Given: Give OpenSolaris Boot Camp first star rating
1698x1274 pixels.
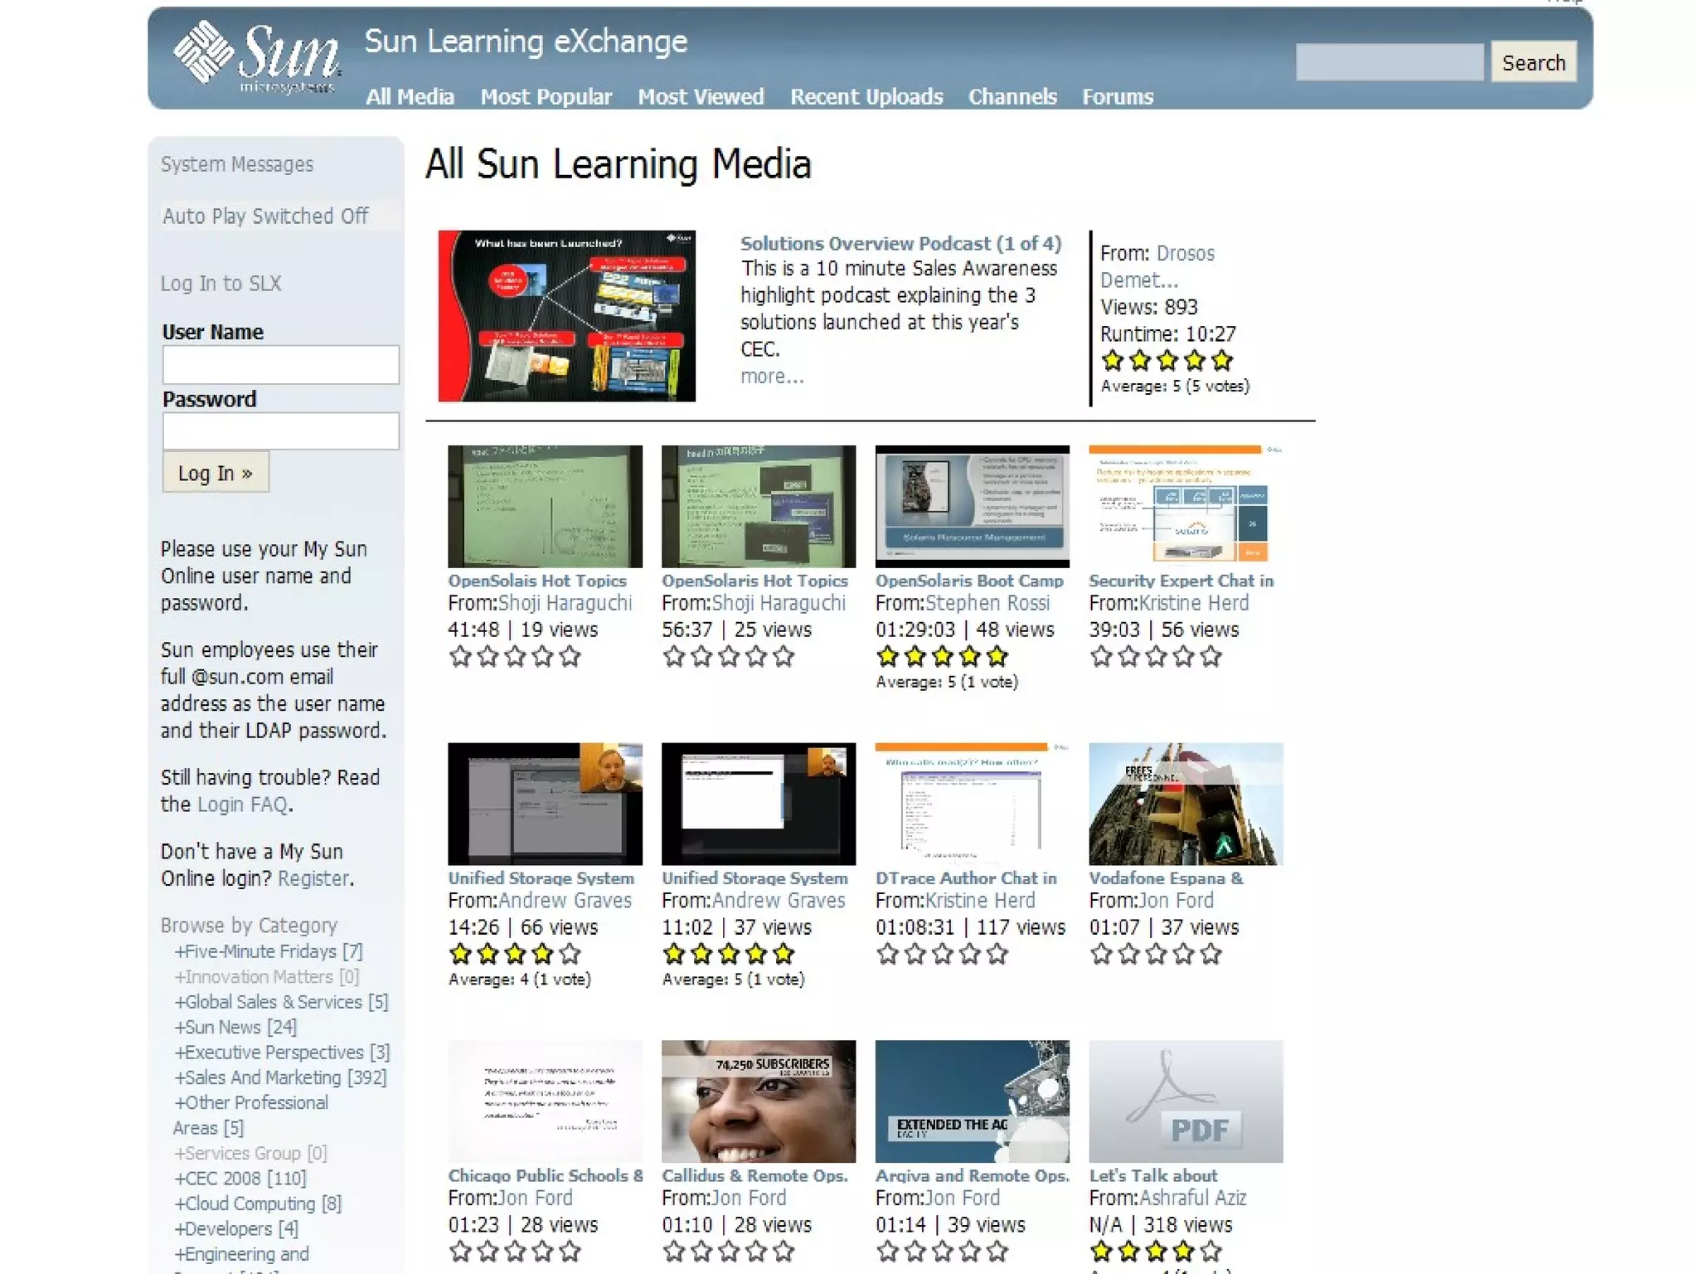Looking at the screenshot, I should tap(888, 657).
